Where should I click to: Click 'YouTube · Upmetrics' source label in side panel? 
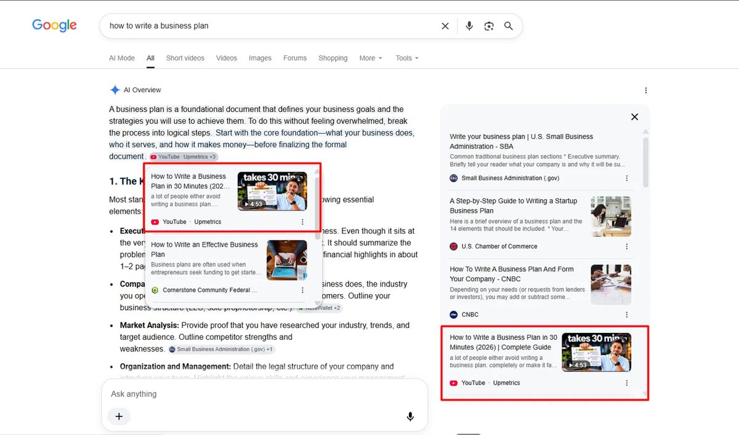[490, 383]
